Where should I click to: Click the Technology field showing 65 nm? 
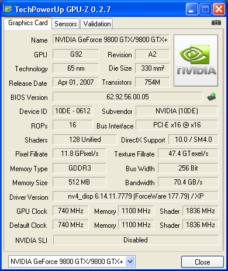(76, 68)
